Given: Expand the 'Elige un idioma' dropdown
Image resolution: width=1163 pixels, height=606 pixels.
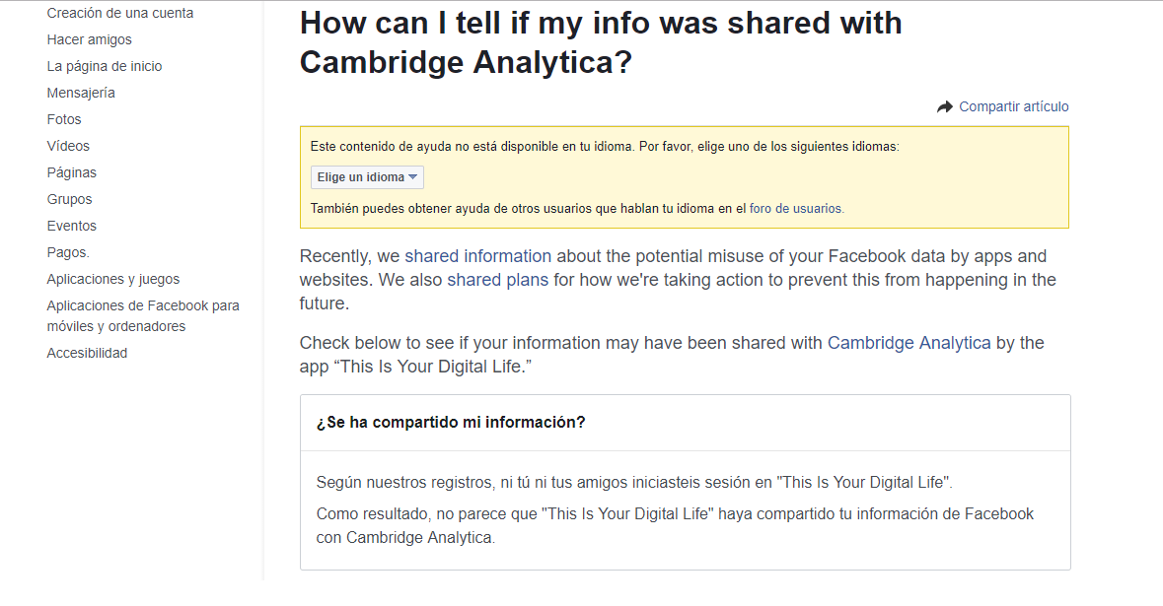Looking at the screenshot, I should pyautogui.click(x=367, y=177).
